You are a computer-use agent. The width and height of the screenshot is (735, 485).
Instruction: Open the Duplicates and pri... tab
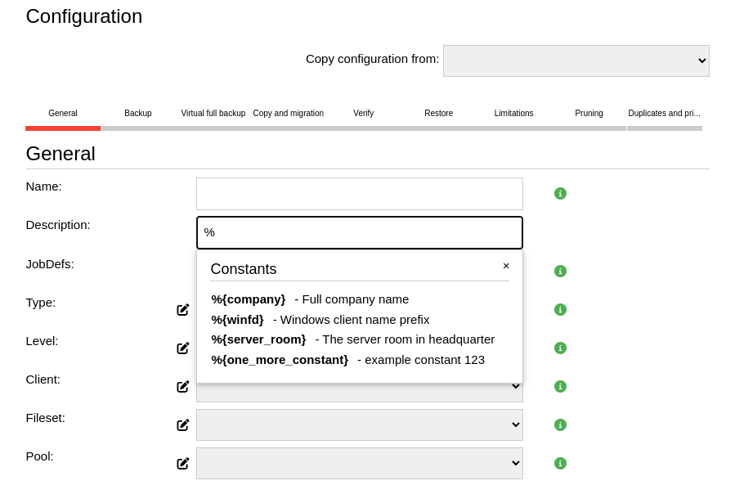[x=664, y=113]
